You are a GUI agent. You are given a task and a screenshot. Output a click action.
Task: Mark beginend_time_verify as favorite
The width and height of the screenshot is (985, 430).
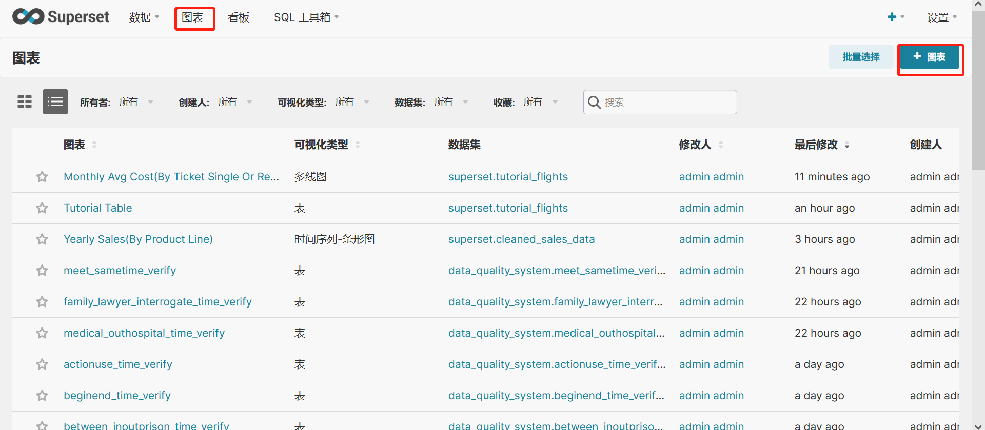[42, 396]
